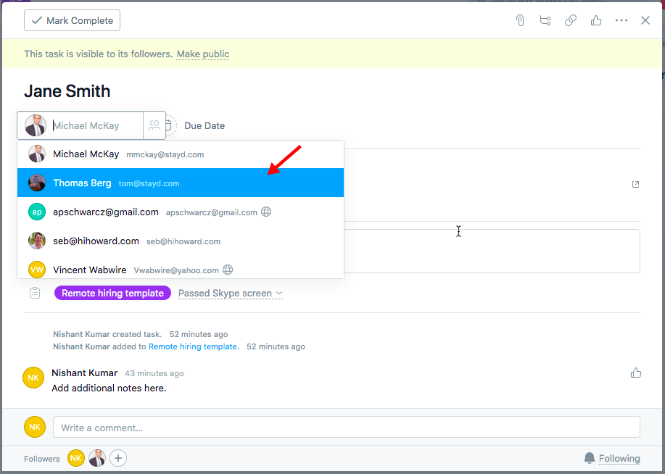The height and width of the screenshot is (474, 665).
Task: Open the three-dot more actions menu
Action: tap(621, 20)
